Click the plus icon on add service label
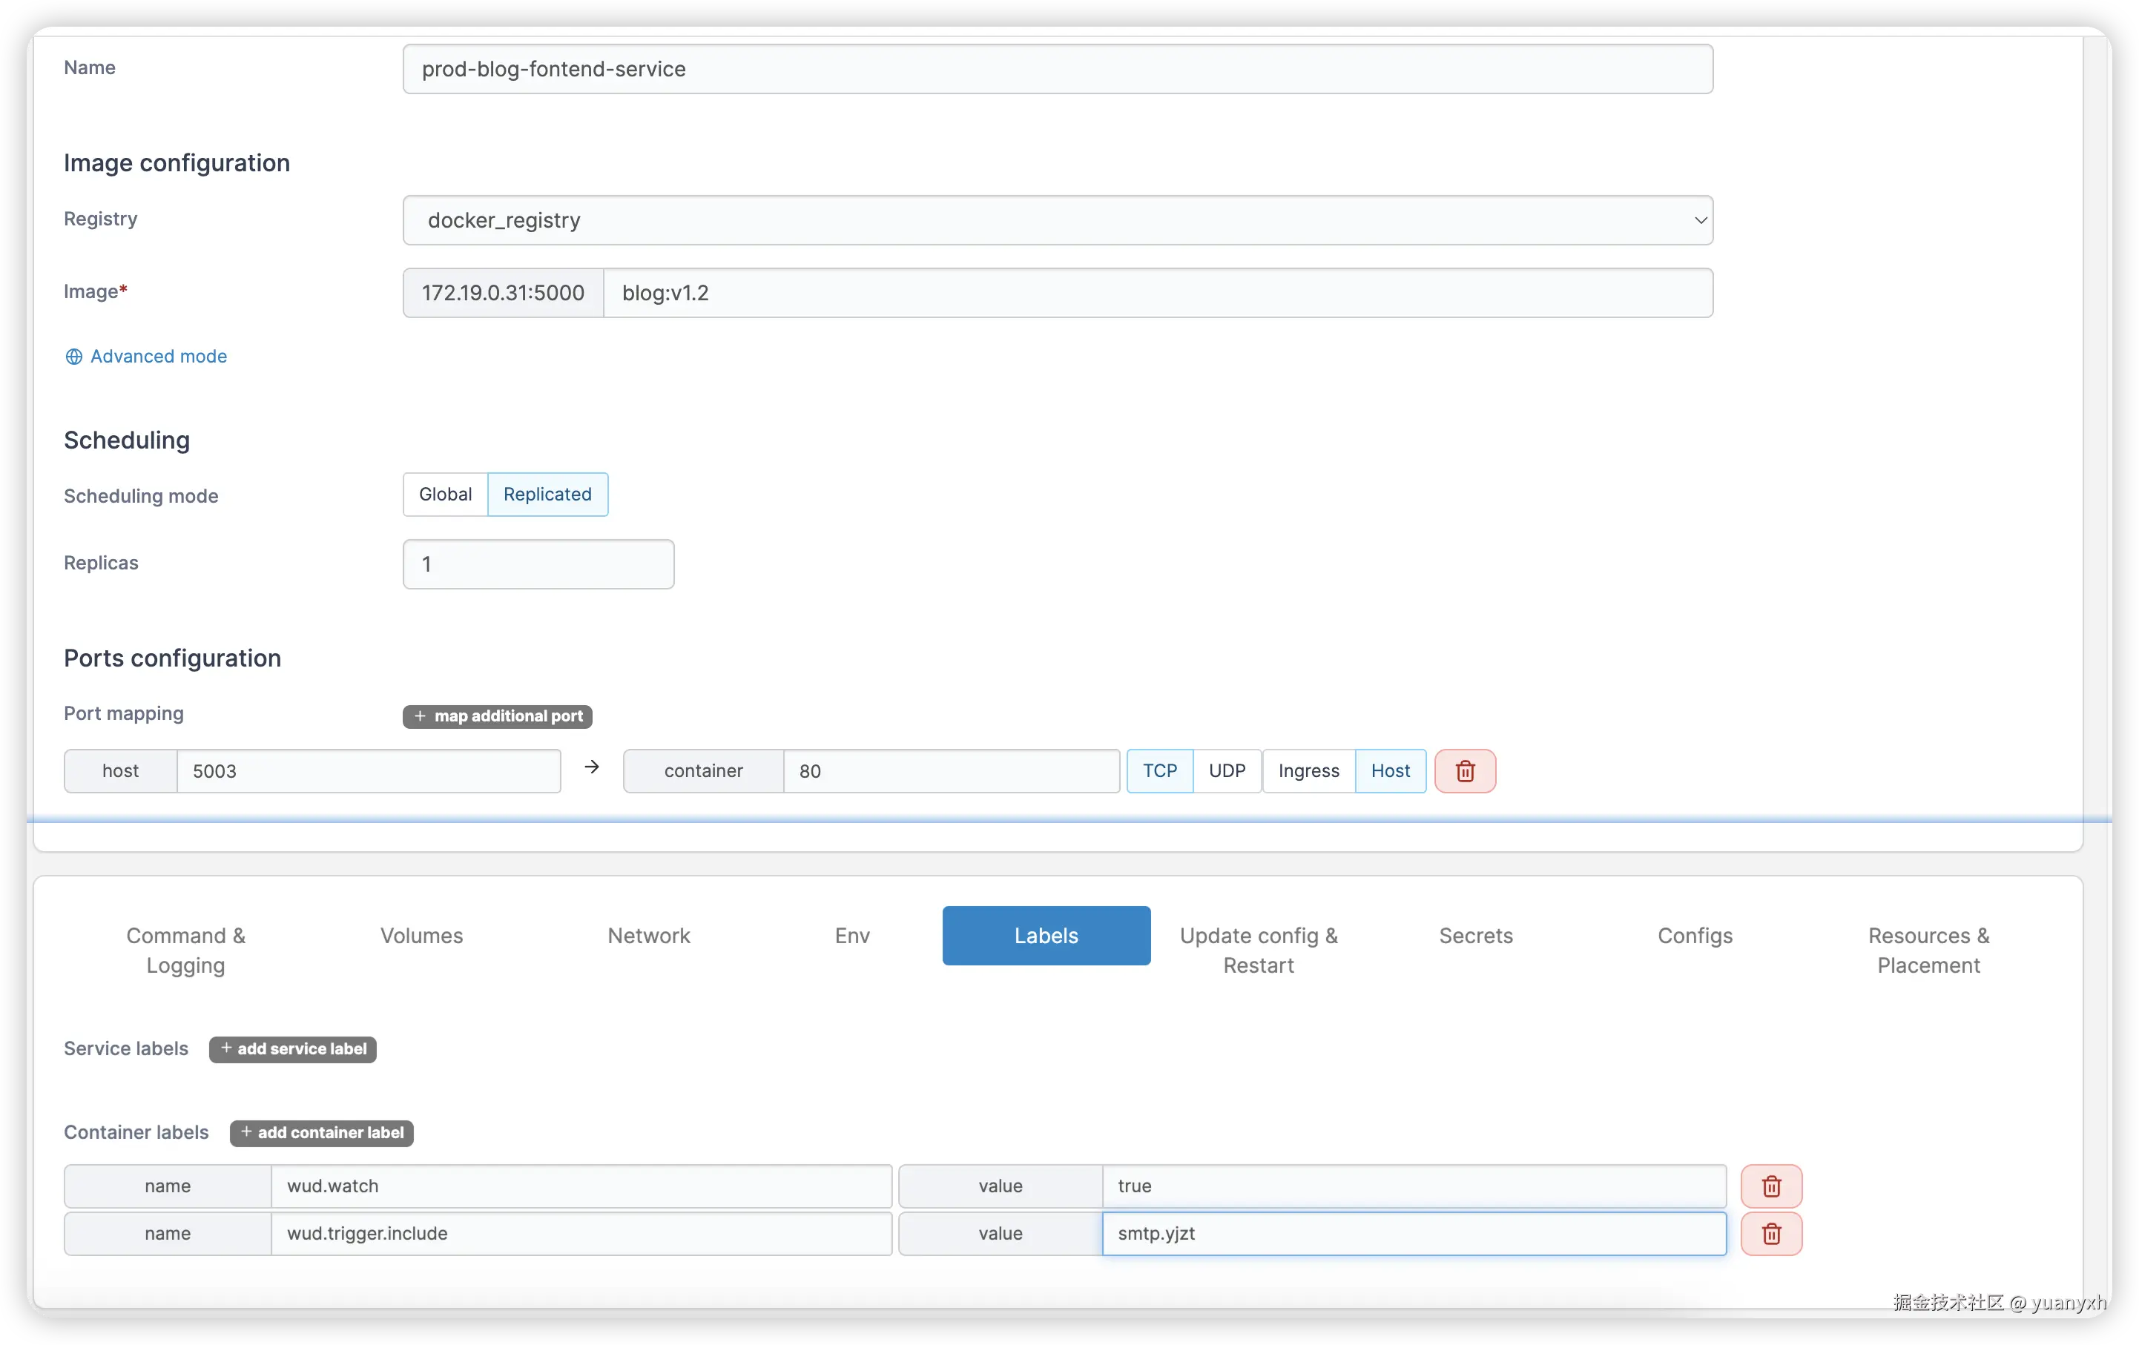Screen dimensions: 2139x1345 coord(225,1048)
